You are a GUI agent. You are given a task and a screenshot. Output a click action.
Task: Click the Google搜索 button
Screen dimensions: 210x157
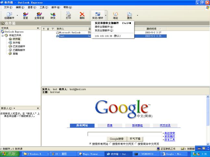tap(117, 139)
